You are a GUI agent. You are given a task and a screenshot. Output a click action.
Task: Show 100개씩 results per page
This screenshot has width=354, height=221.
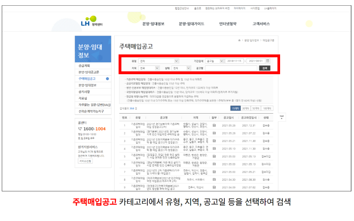pos(267,108)
